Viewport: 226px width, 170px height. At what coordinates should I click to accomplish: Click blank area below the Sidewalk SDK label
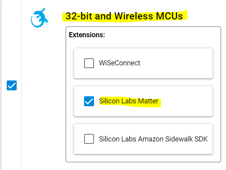click(144, 149)
